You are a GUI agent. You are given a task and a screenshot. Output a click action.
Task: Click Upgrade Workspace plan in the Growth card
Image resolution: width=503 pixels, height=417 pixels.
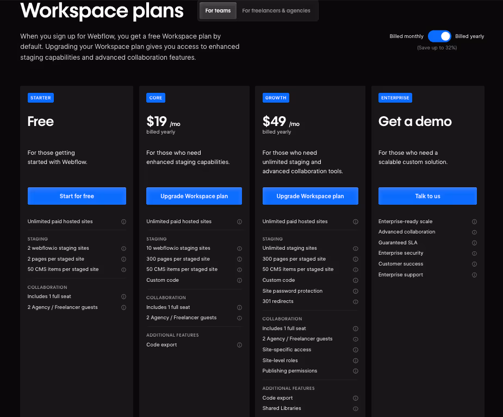(x=310, y=196)
